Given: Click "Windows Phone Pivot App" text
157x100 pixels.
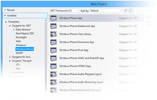Looking at the screenshot, I should coord(74,50).
